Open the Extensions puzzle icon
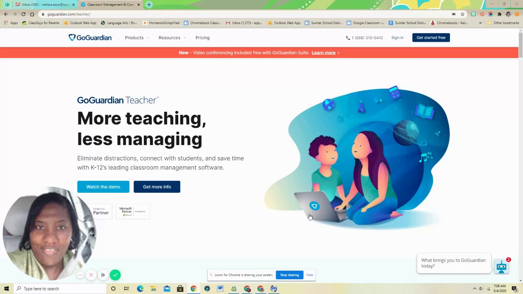 499,14
